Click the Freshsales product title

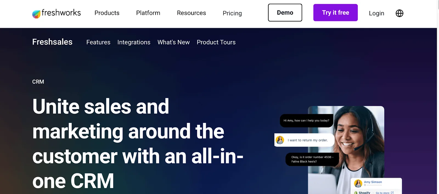pos(52,42)
